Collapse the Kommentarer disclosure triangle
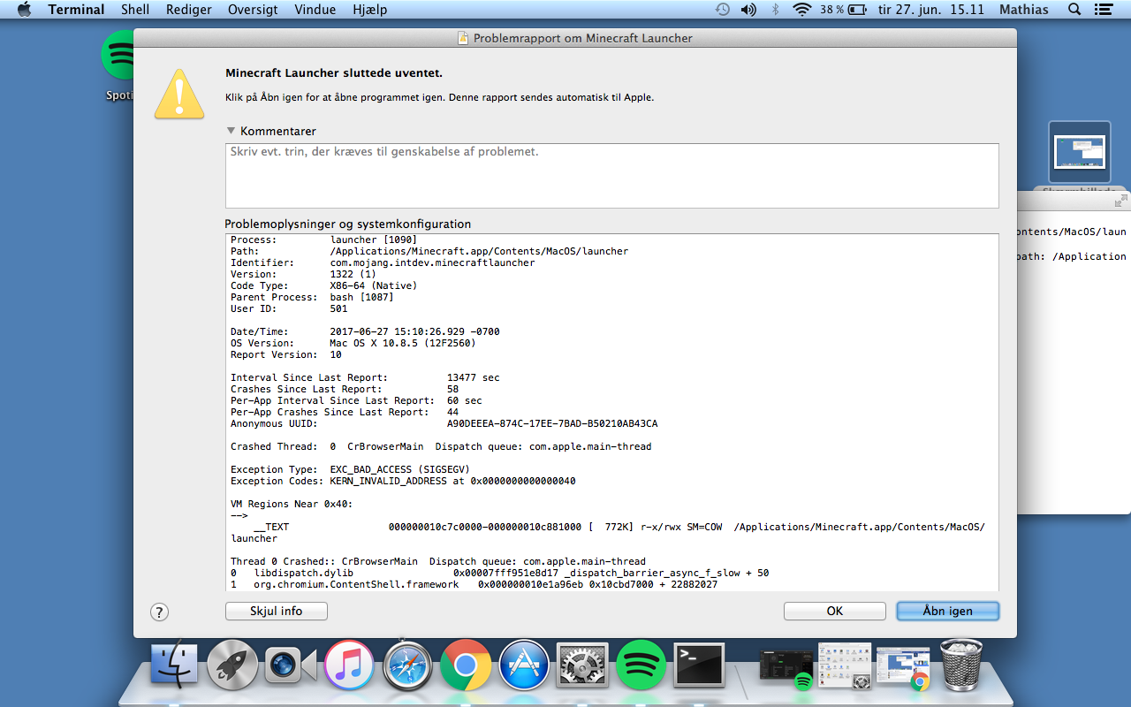 (x=231, y=131)
